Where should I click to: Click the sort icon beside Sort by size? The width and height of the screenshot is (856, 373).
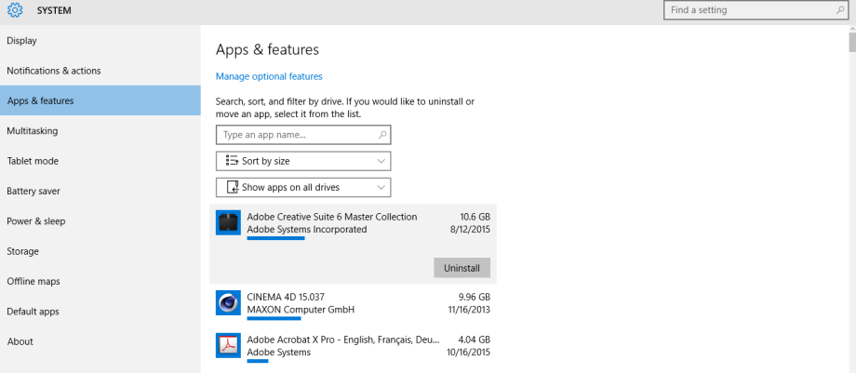pos(232,161)
